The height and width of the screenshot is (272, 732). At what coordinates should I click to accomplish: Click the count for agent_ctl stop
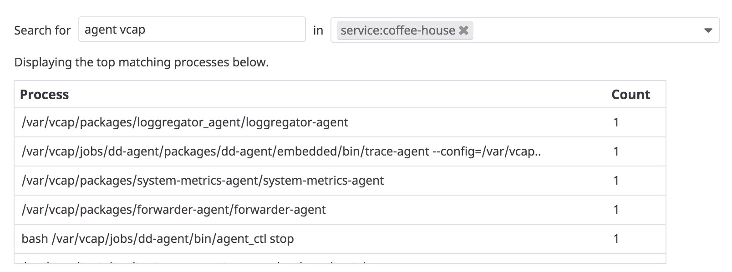[616, 239]
